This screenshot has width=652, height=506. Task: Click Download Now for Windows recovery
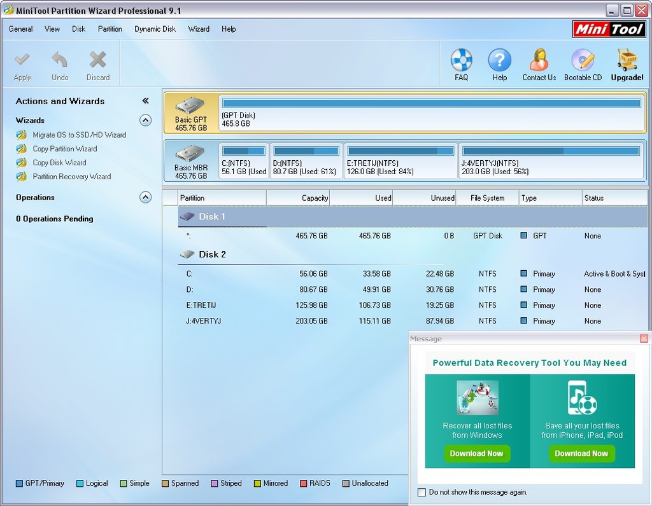(476, 453)
